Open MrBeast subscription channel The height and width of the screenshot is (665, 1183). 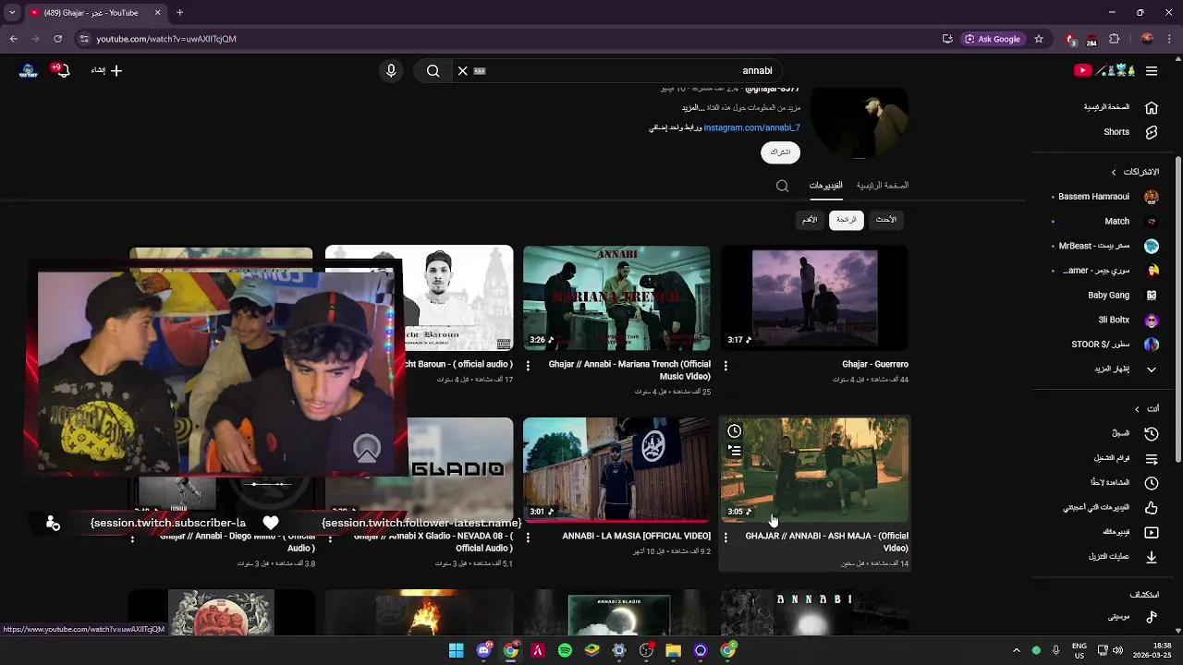[x=1107, y=246]
